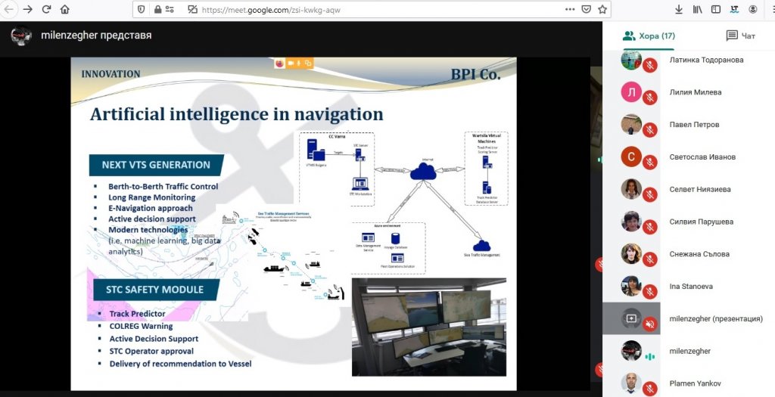The image size is (775, 397).
Task: Switch to the Чат tab
Action: [740, 36]
